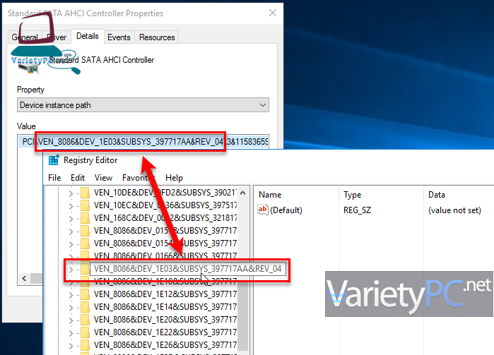Switch to the Events tab
The height and width of the screenshot is (355, 494).
click(119, 37)
